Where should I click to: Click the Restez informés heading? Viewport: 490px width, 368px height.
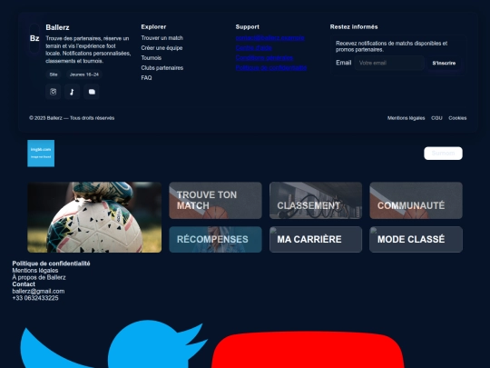(354, 27)
